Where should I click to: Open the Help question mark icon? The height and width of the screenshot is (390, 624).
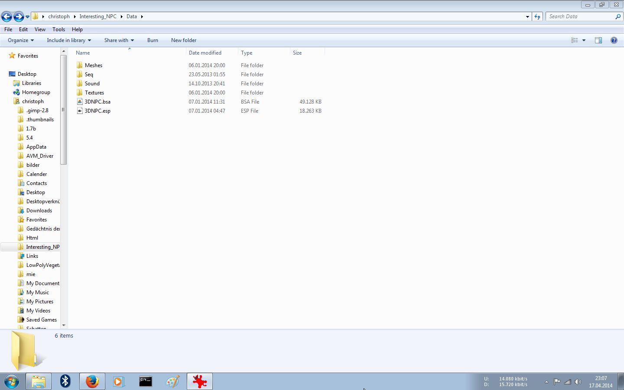(614, 40)
